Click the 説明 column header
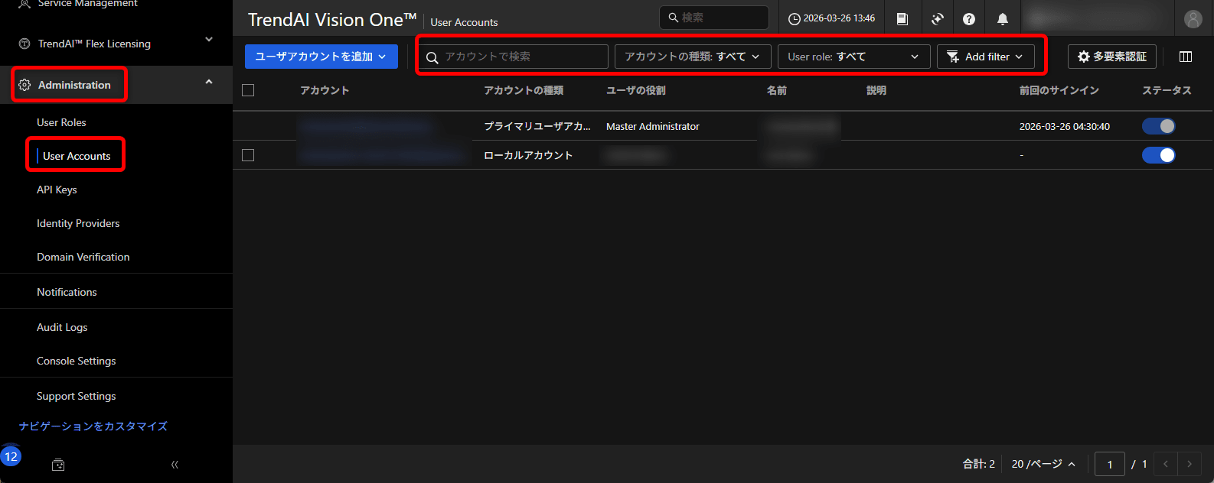1214x483 pixels. pos(876,90)
